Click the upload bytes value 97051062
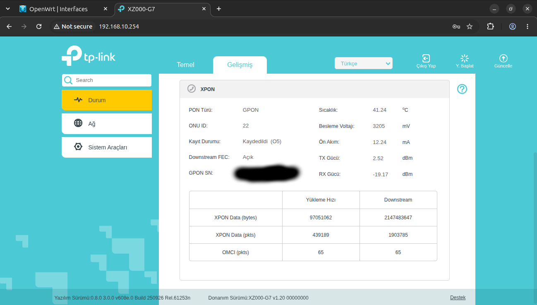The image size is (537, 305). pyautogui.click(x=321, y=218)
